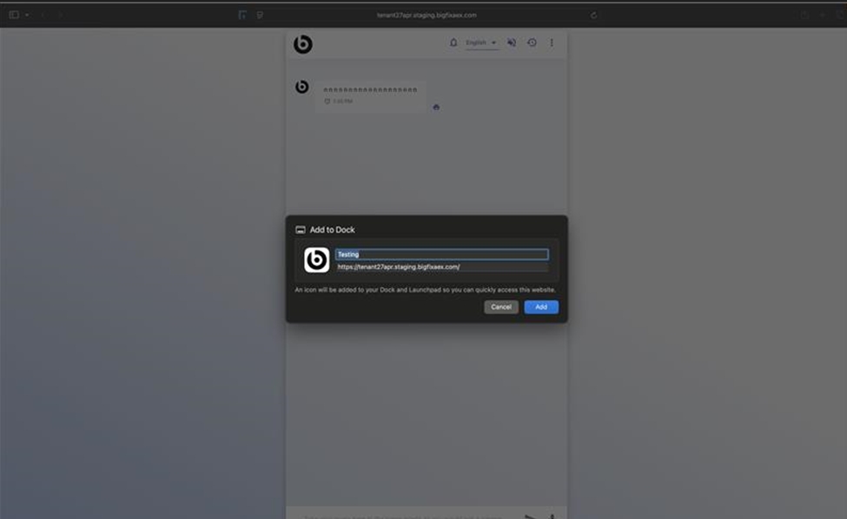
Task: Click the logo in the chat header
Action: point(303,44)
